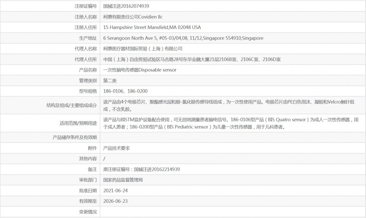Click the 有效期至 label
This screenshot has width=366, height=218.
(x=88, y=201)
